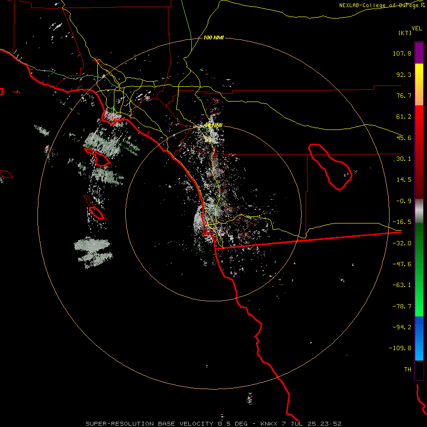The image size is (427, 427).
Task: Click the gray near-zero segment of the color bar
Action: 419,211
